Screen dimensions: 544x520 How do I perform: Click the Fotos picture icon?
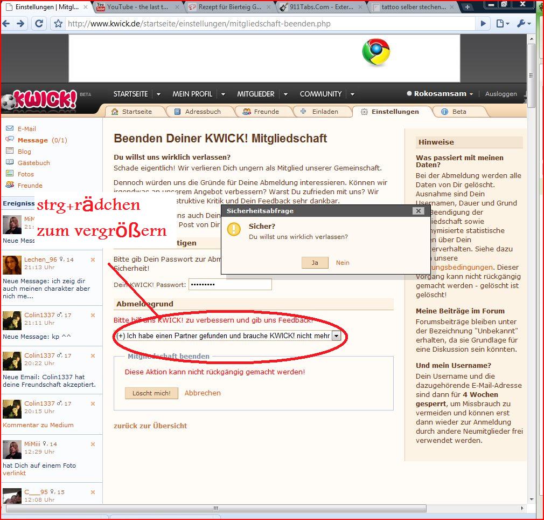click(10, 174)
